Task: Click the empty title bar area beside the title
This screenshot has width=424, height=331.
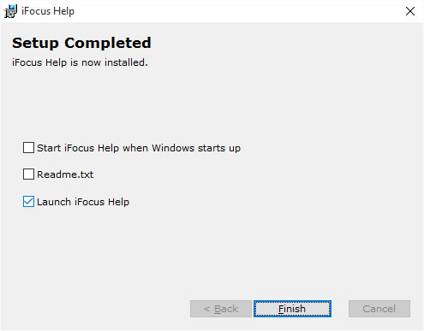Action: pos(237,11)
